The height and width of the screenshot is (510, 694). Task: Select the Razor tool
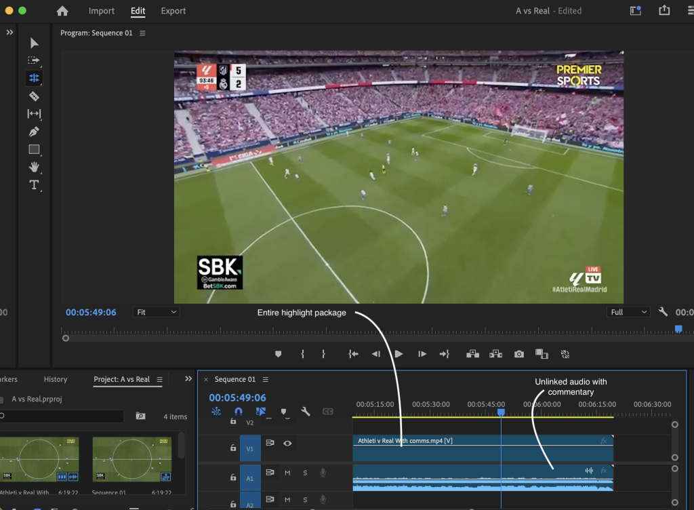[34, 96]
